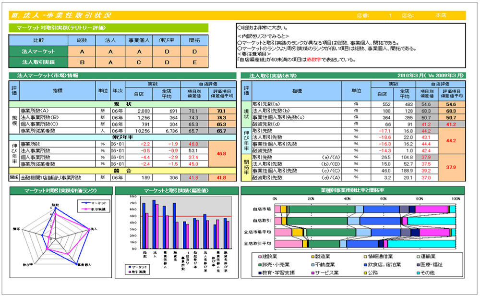Click the 卸売・小売業 green legend marker
Image resolution: width=480 pixels, height=297 pixels.
click(x=260, y=265)
